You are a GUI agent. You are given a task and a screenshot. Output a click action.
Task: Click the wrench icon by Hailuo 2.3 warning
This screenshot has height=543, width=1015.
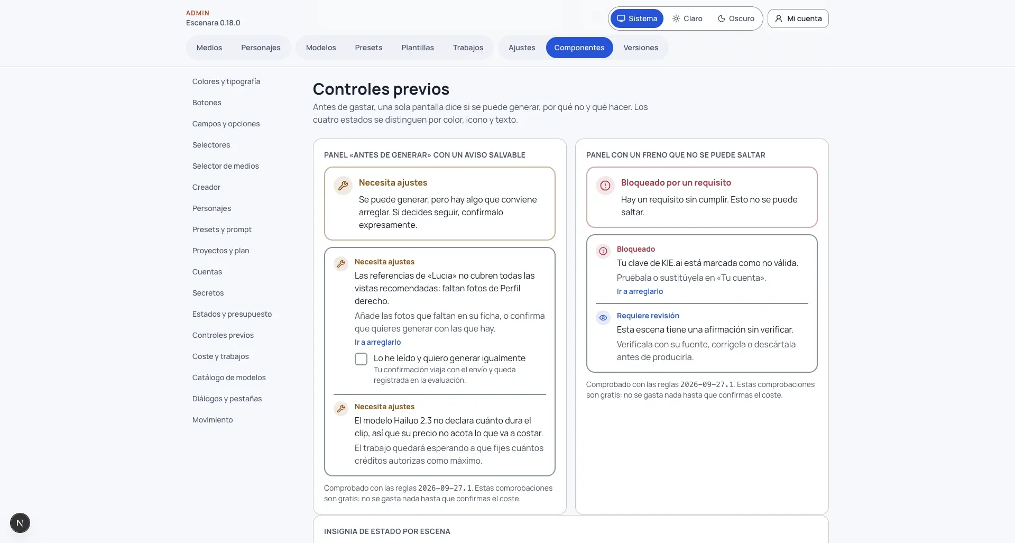[x=341, y=408]
